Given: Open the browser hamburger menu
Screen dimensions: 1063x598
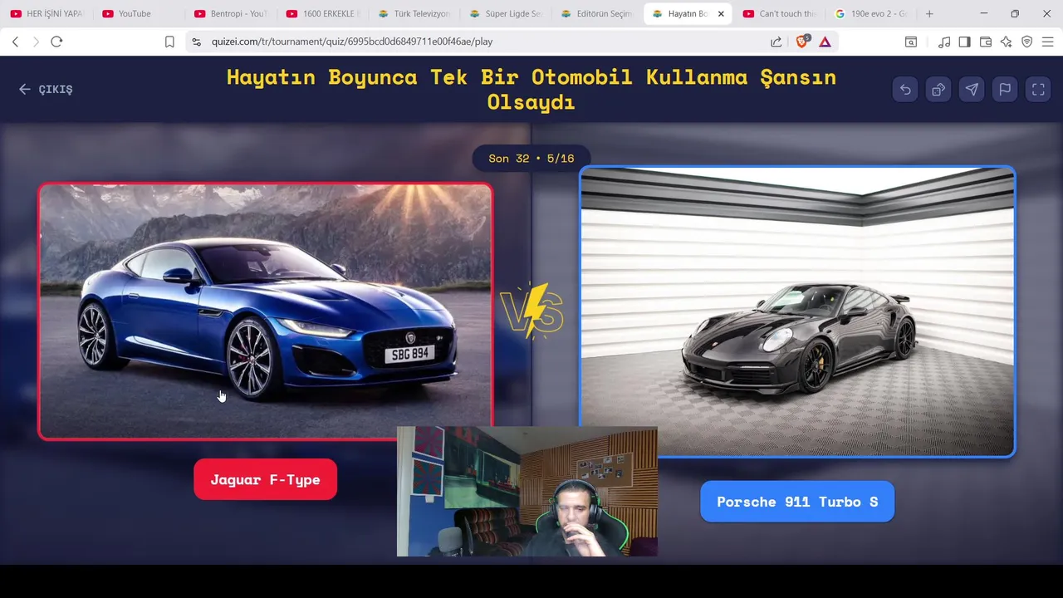Looking at the screenshot, I should click(1048, 42).
